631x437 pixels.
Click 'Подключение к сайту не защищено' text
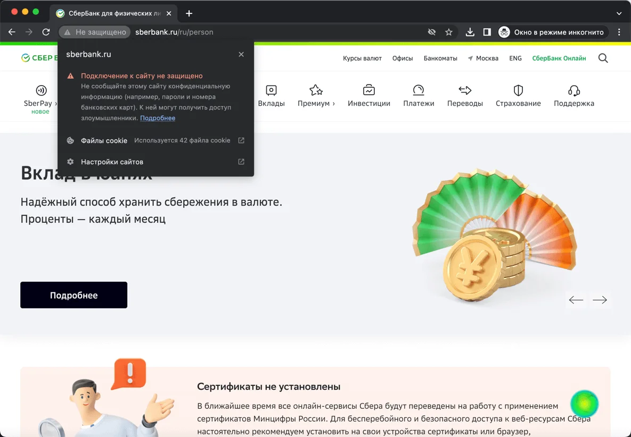point(142,76)
